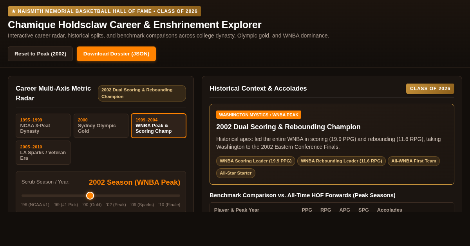Image resolution: width=470 pixels, height=246 pixels.
Task: Click the APG column header
Action: [x=345, y=210]
